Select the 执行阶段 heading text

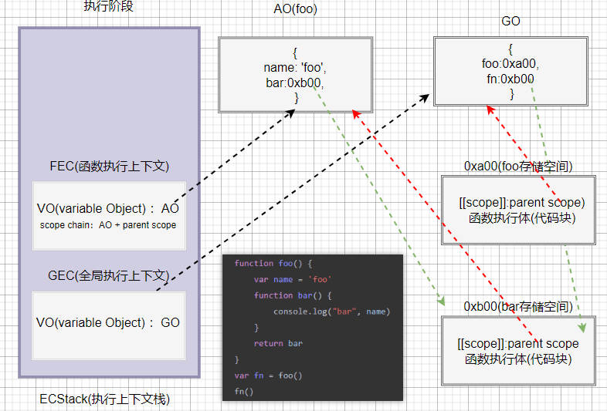click(108, 6)
